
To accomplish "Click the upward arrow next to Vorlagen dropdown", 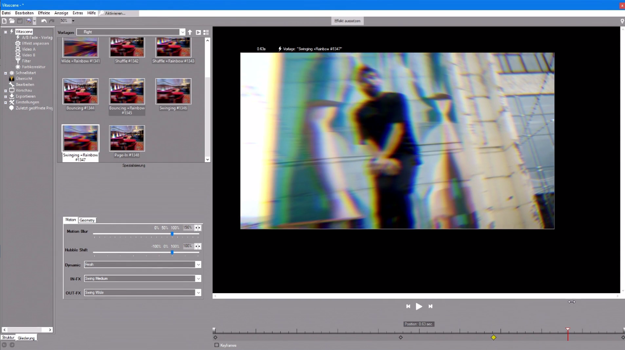I will [x=190, y=32].
